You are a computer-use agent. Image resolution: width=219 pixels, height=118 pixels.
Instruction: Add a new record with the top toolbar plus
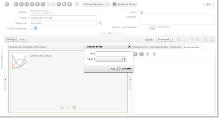click(37, 4)
